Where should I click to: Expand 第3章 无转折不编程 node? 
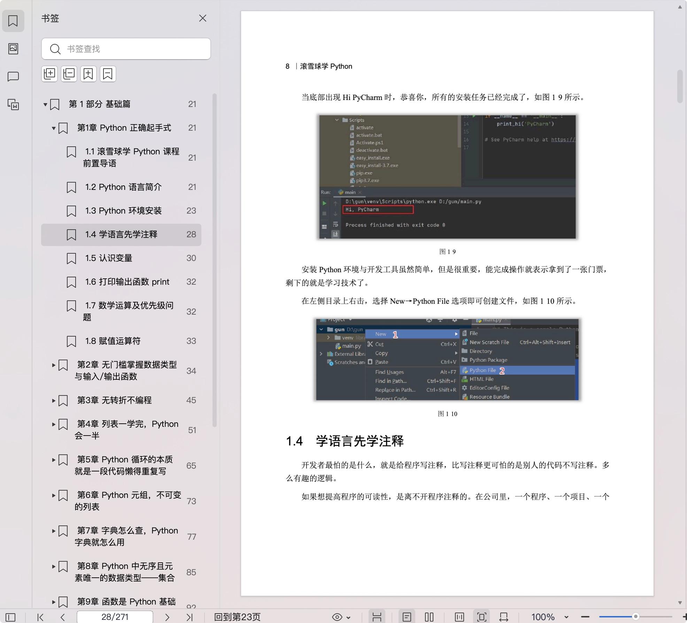[54, 401]
